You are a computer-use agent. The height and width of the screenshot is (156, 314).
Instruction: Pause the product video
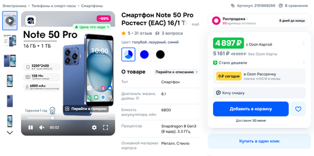click(x=30, y=127)
